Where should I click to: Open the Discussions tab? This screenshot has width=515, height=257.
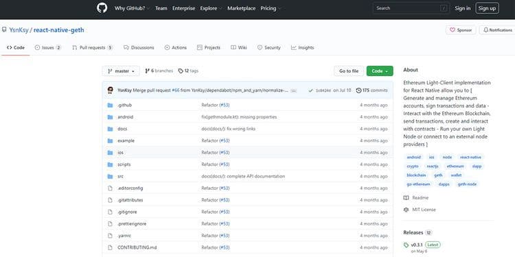pyautogui.click(x=139, y=47)
